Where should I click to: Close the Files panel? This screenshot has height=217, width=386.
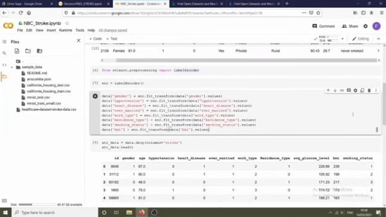pos(78,40)
